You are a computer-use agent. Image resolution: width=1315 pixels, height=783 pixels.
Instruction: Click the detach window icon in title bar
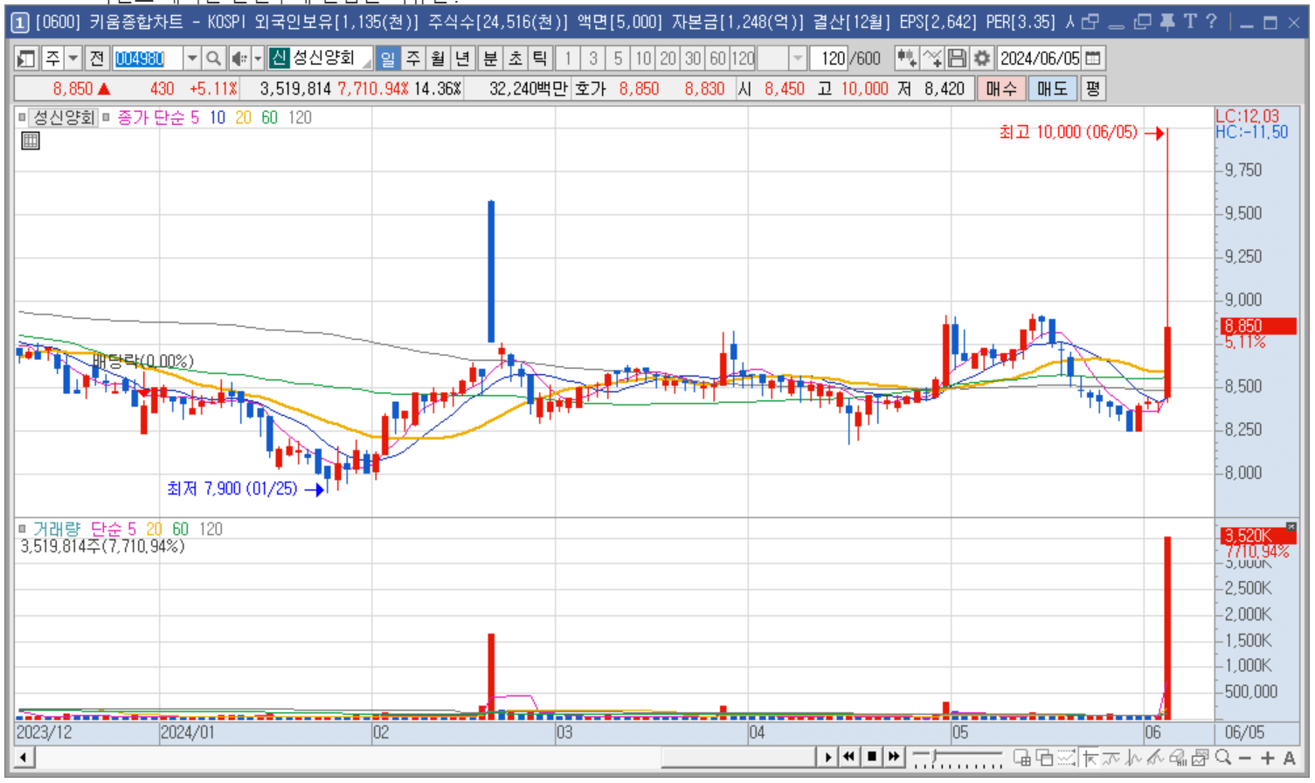[x=1090, y=22]
